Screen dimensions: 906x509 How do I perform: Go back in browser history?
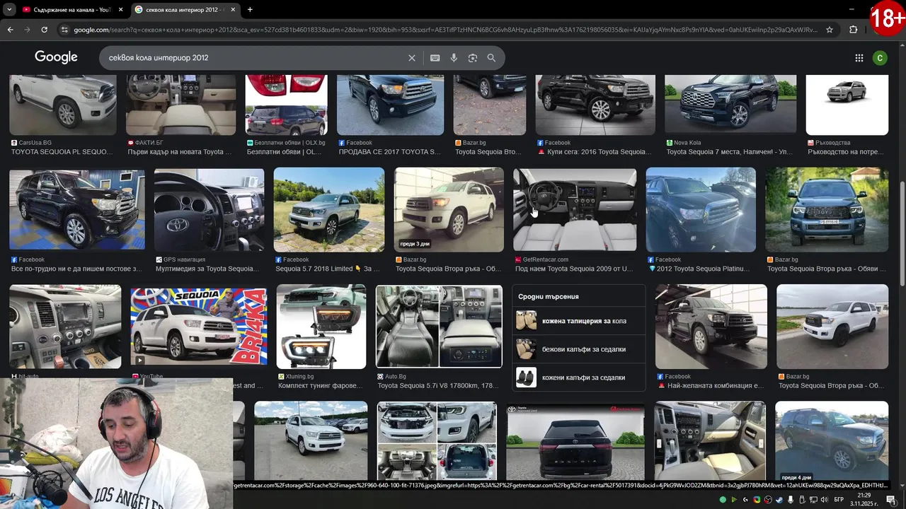tap(10, 30)
